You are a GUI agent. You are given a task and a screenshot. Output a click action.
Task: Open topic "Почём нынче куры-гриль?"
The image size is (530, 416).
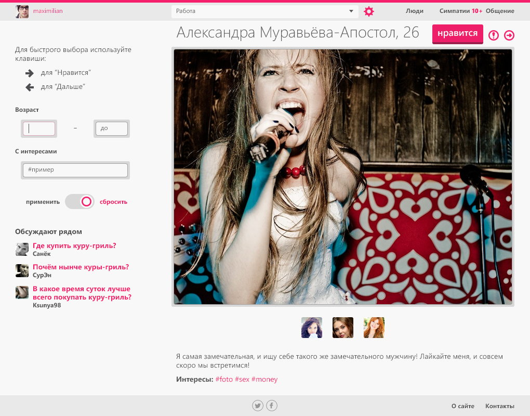81,267
